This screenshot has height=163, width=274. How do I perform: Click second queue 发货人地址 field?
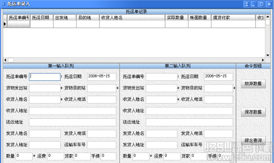coord(161,145)
